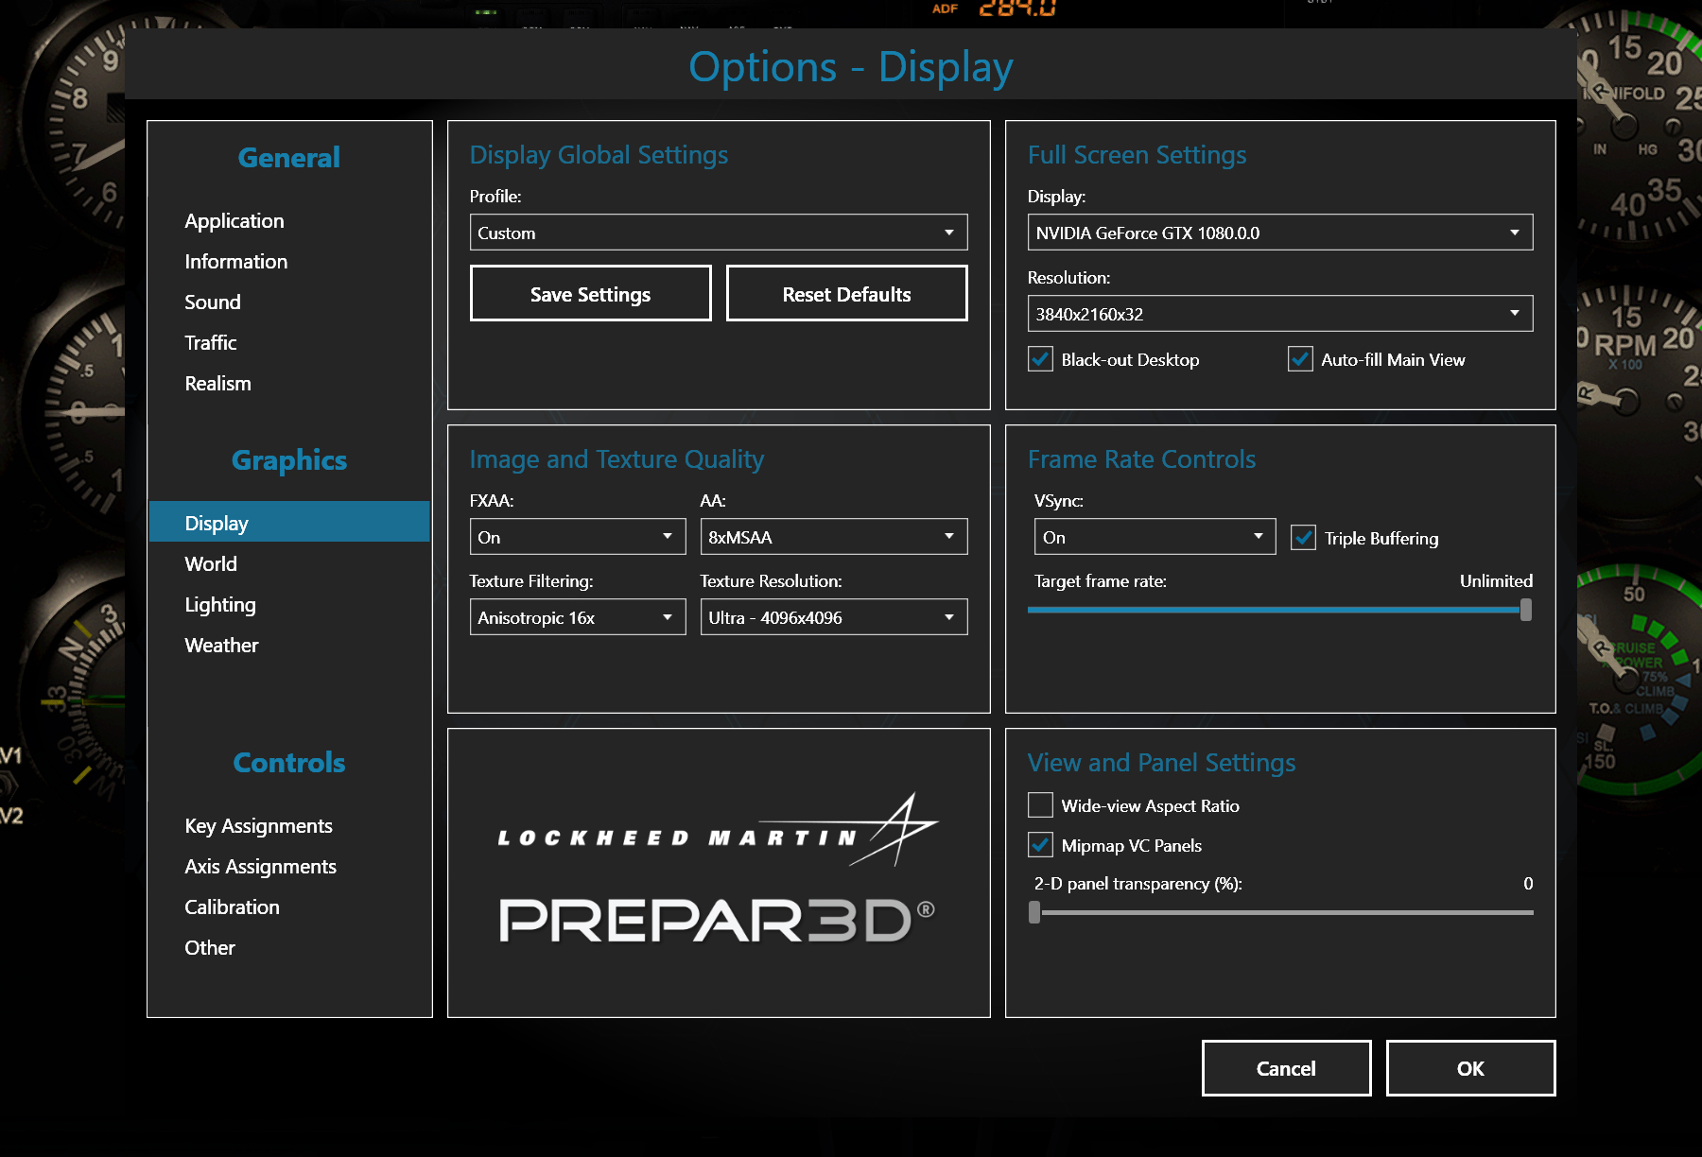Open Other controls settings

(x=210, y=948)
